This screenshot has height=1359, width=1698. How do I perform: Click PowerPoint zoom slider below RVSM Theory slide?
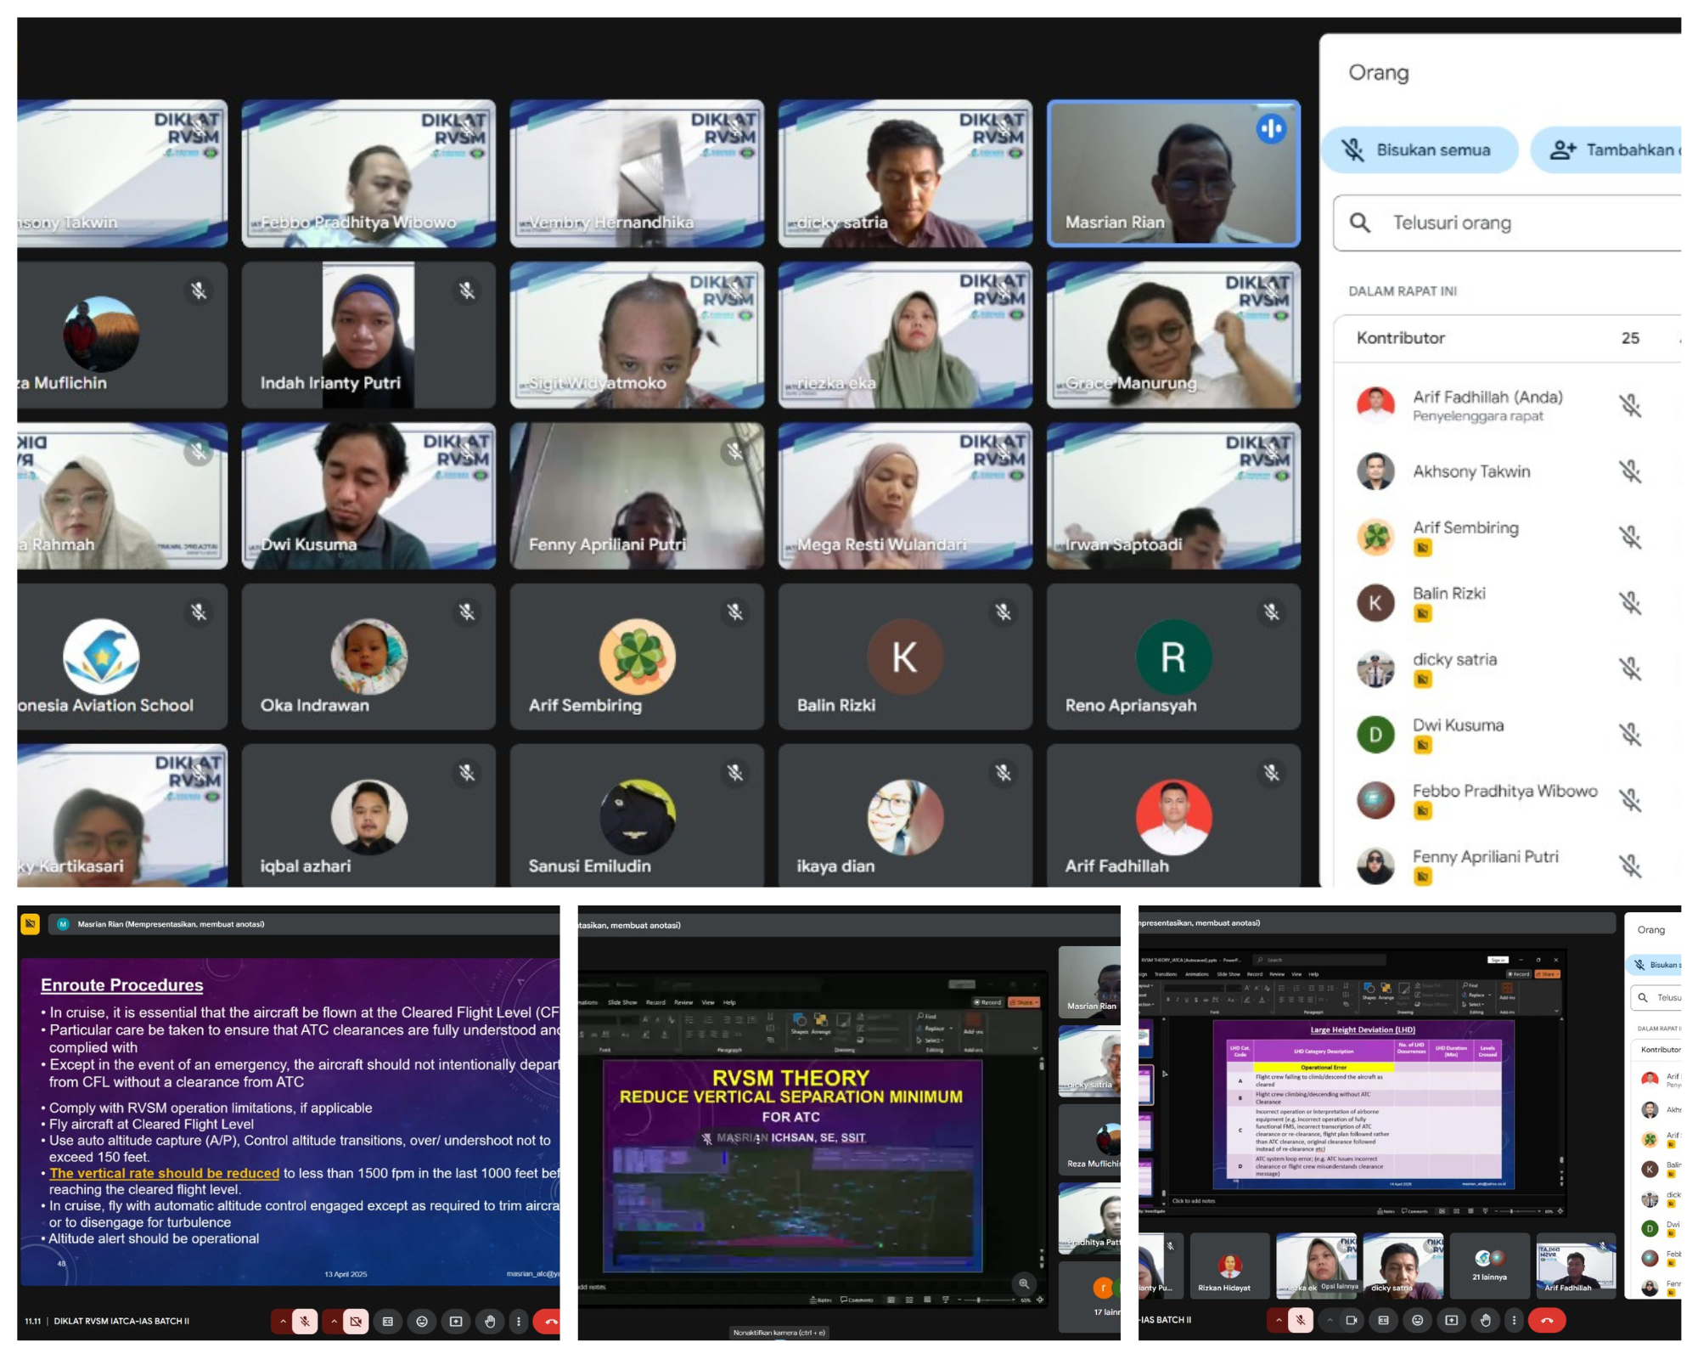pyautogui.click(x=978, y=1300)
